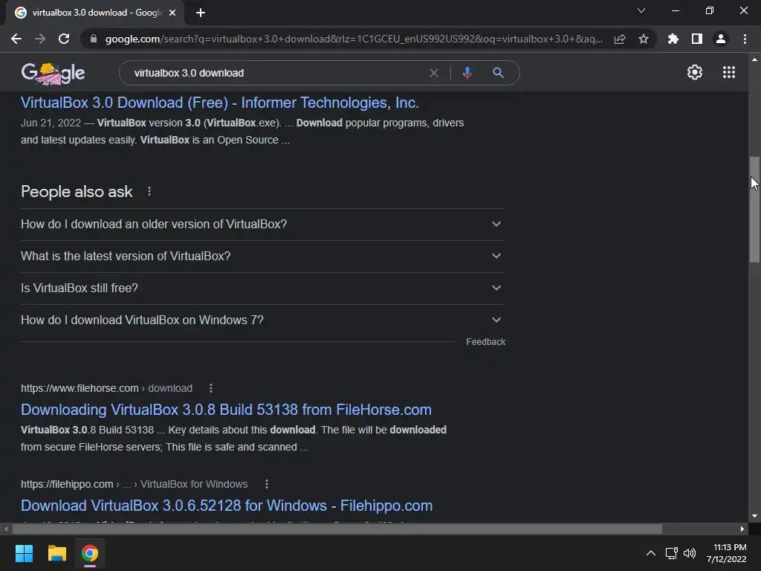Expand 'What is the latest version of VirtualBox?'
761x571 pixels.
point(263,257)
